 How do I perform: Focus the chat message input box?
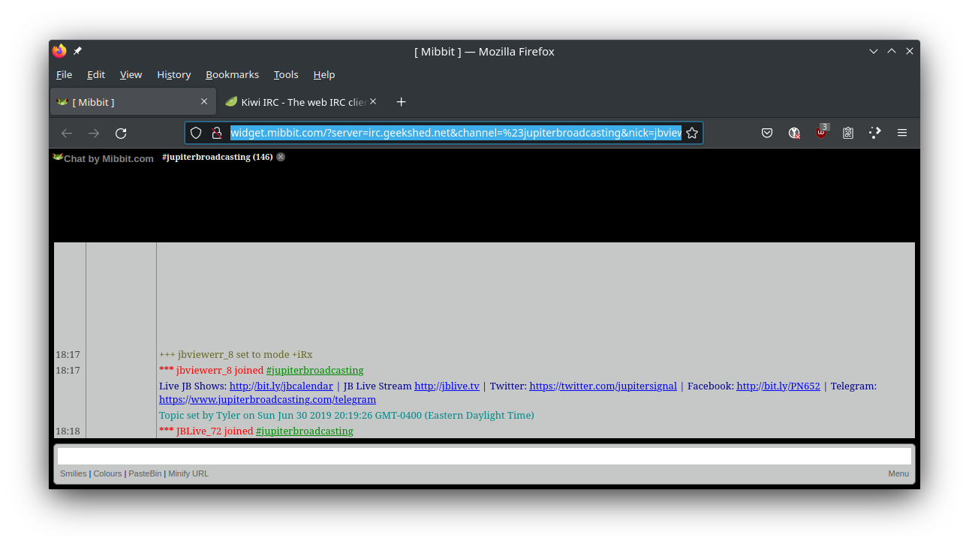484,455
